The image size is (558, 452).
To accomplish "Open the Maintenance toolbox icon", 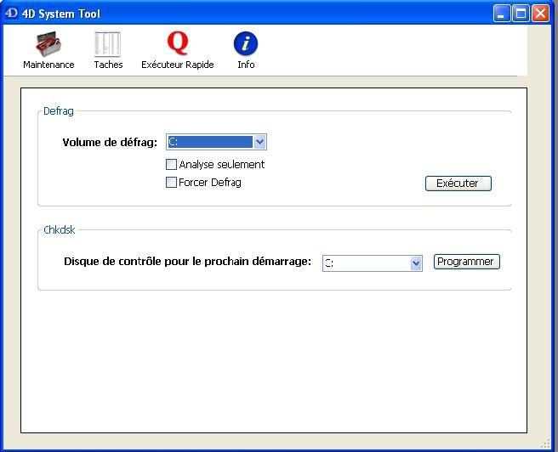I will point(48,43).
